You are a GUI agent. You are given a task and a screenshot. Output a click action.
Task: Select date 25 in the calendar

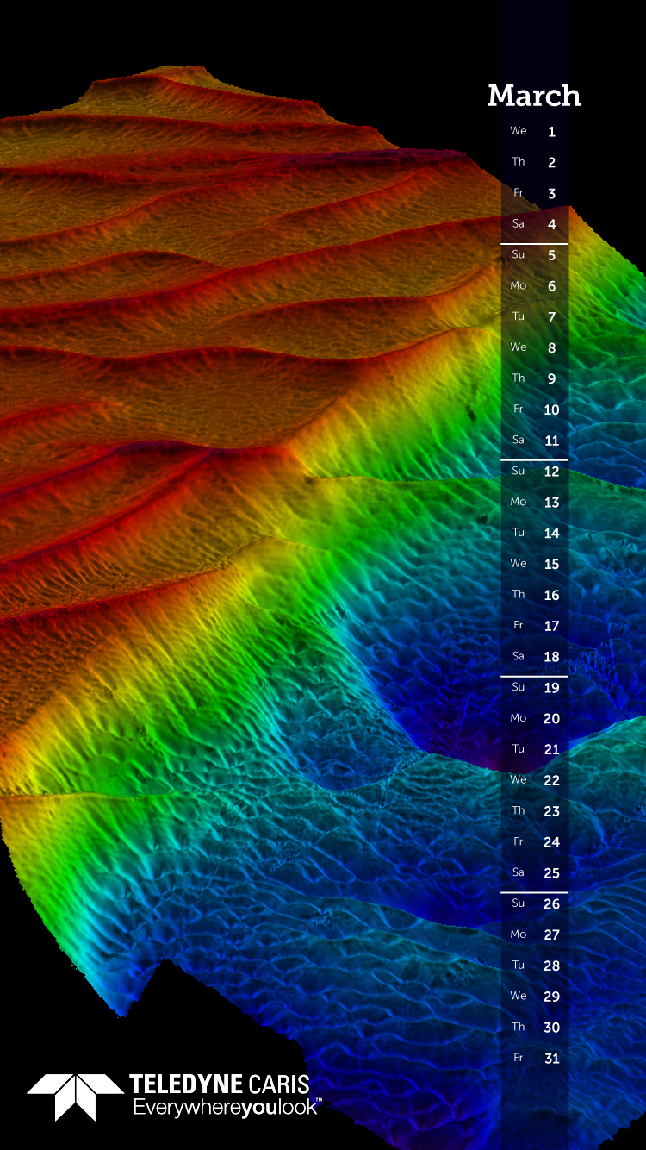point(552,873)
